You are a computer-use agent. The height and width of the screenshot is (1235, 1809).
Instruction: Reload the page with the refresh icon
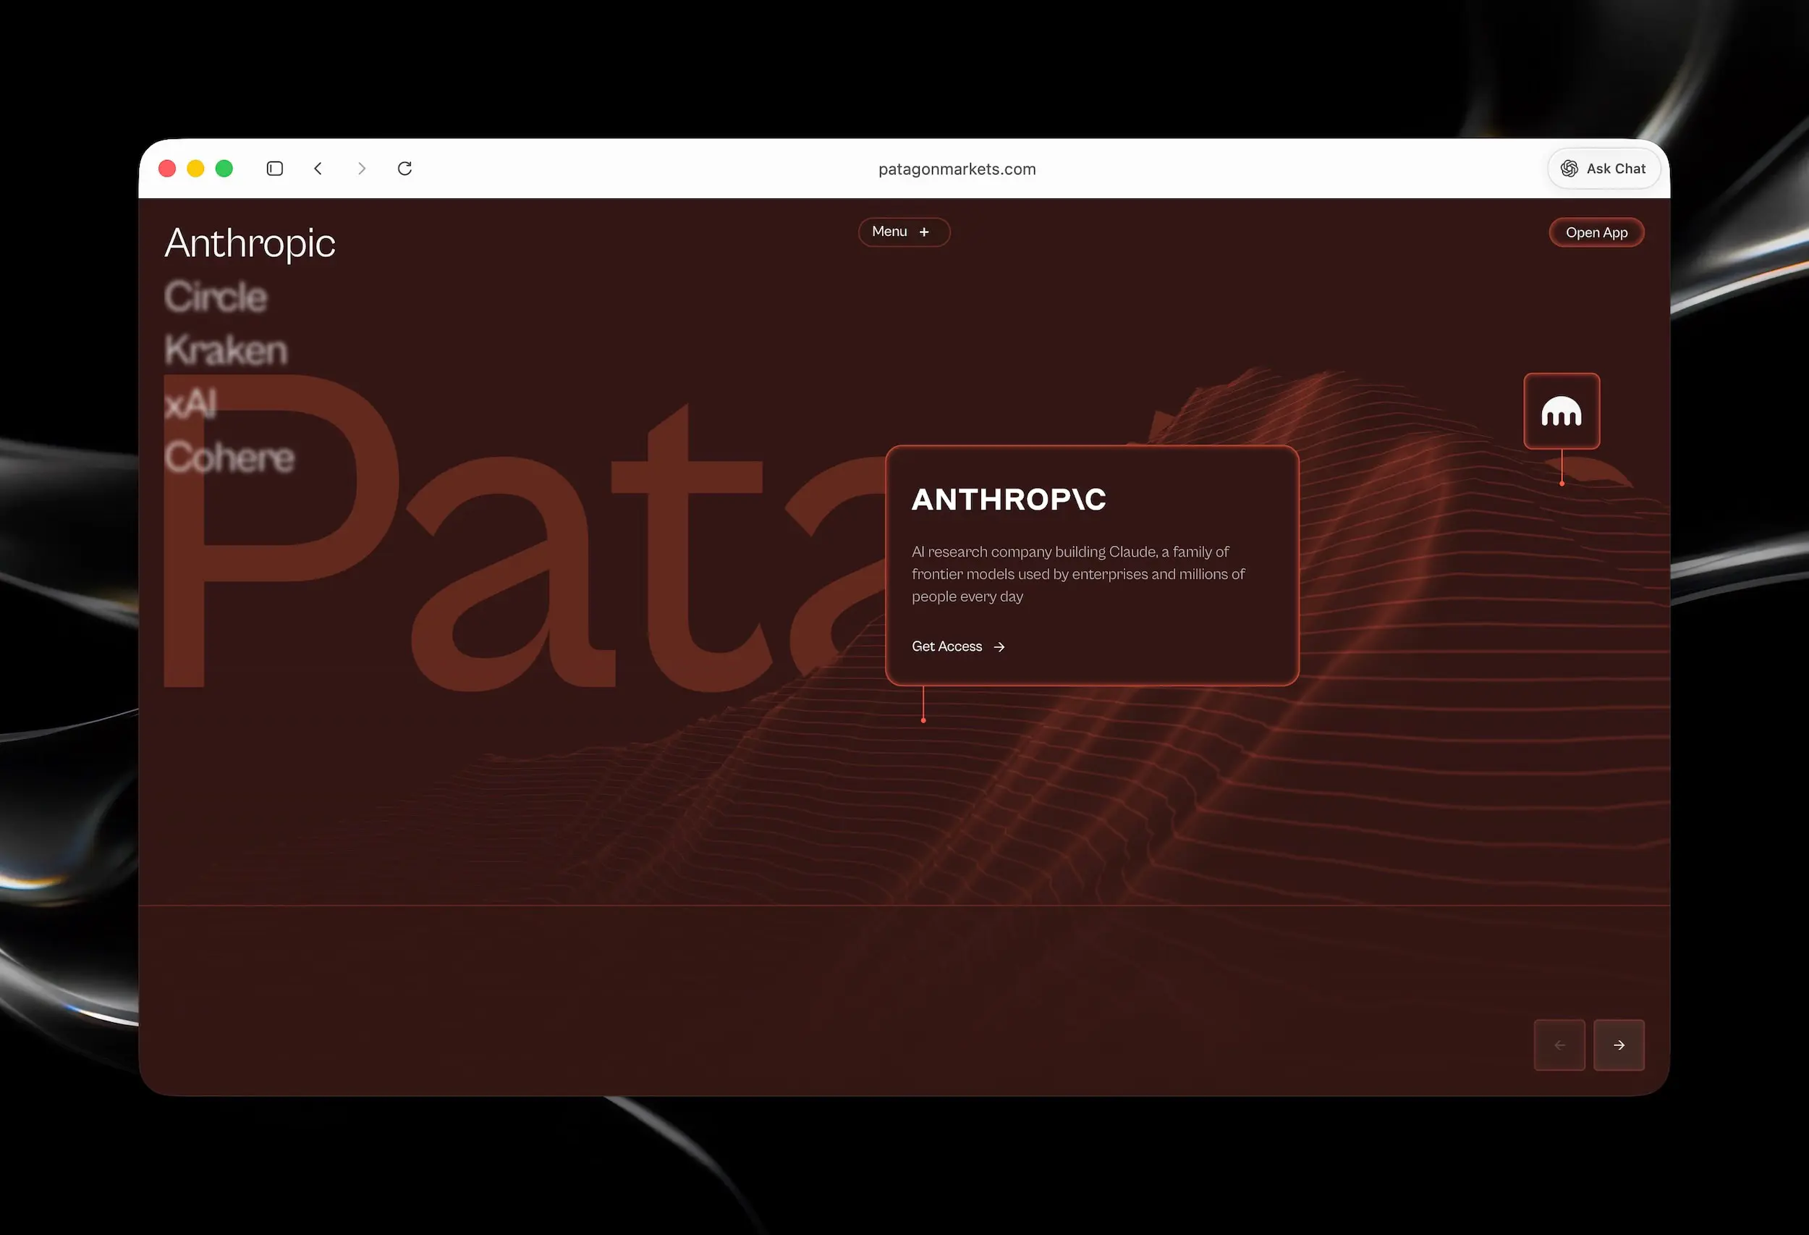[x=404, y=168]
